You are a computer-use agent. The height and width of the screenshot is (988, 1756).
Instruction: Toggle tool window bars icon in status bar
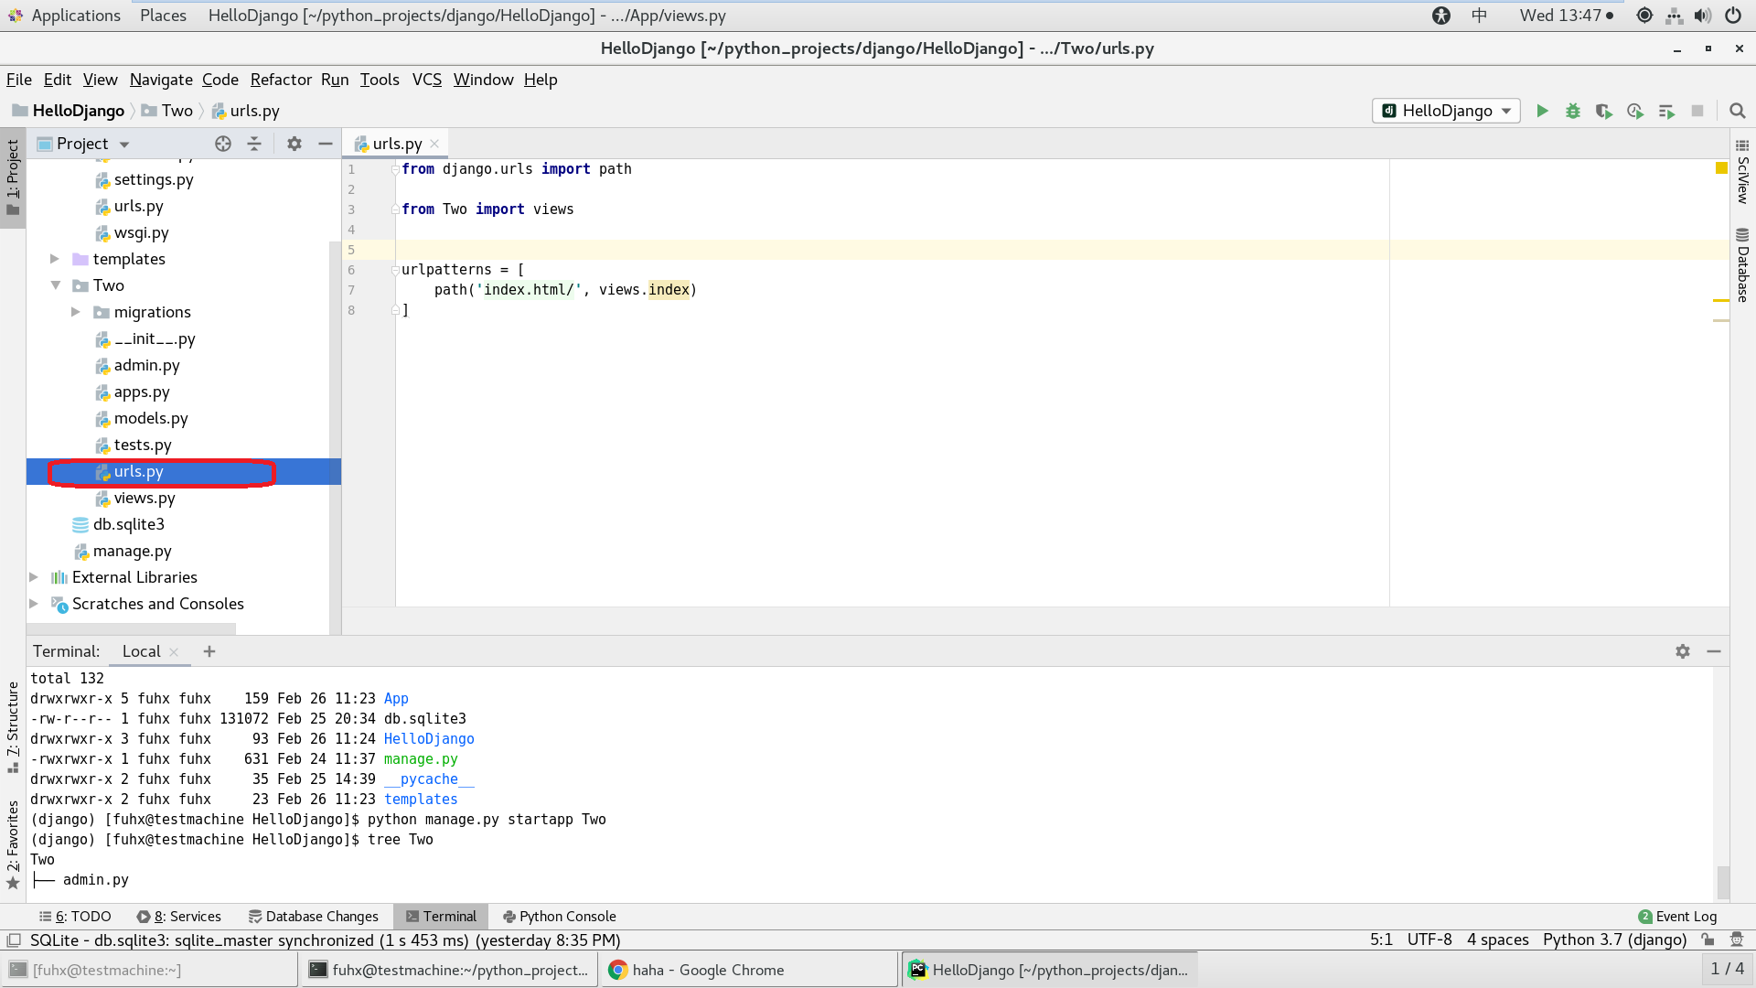pos(14,940)
